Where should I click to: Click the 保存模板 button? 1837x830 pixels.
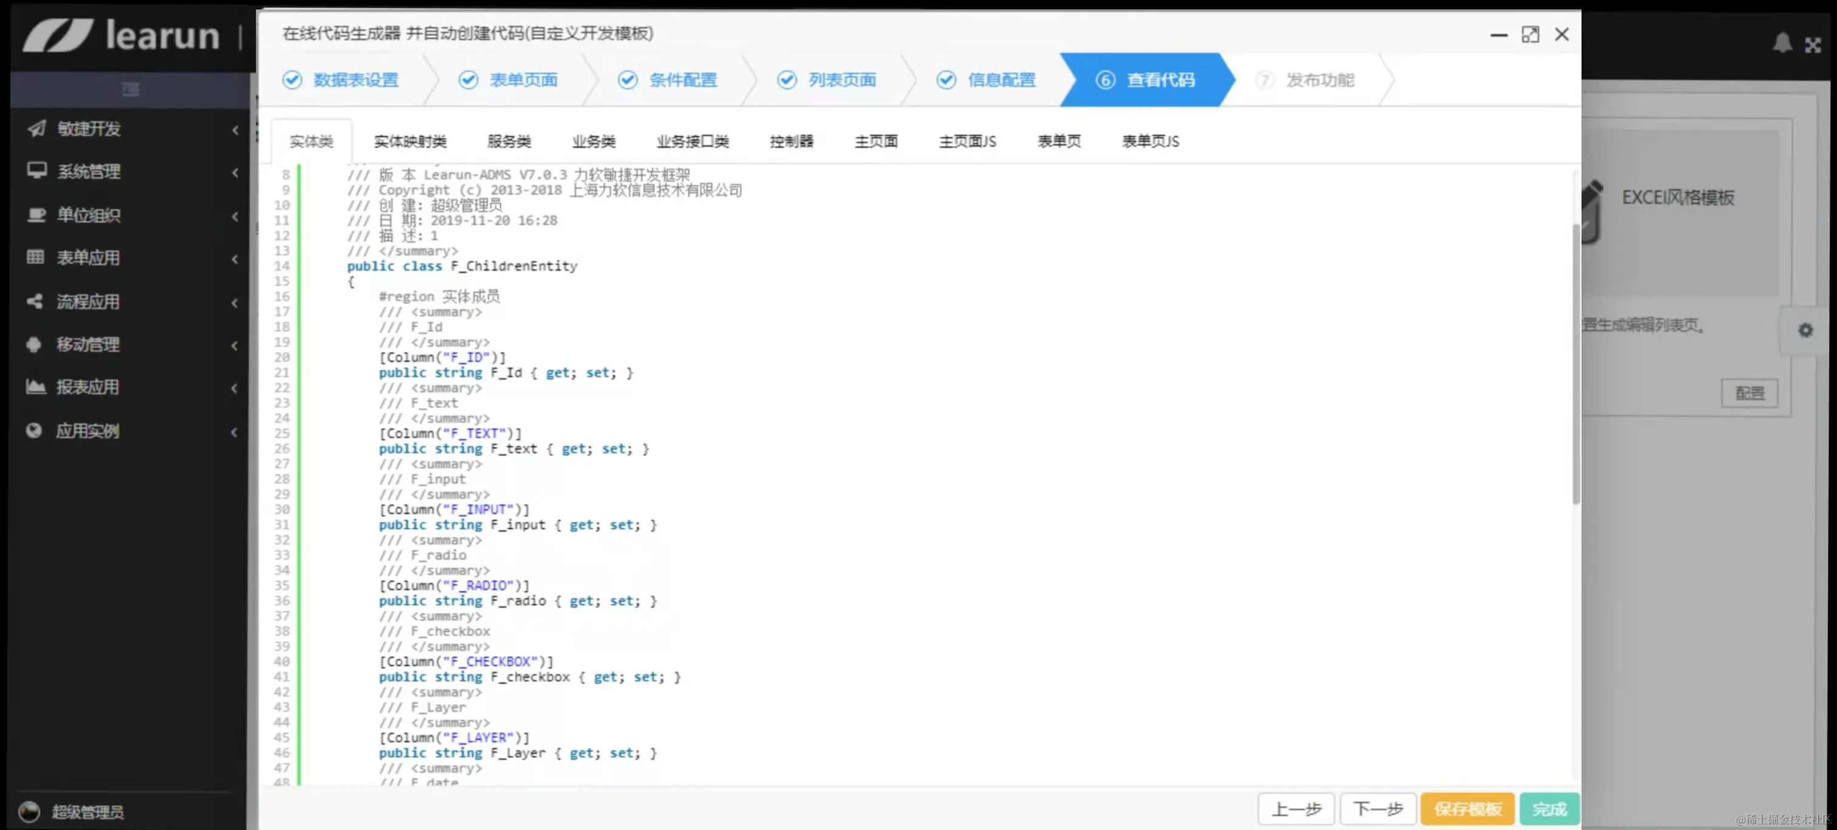click(x=1468, y=809)
